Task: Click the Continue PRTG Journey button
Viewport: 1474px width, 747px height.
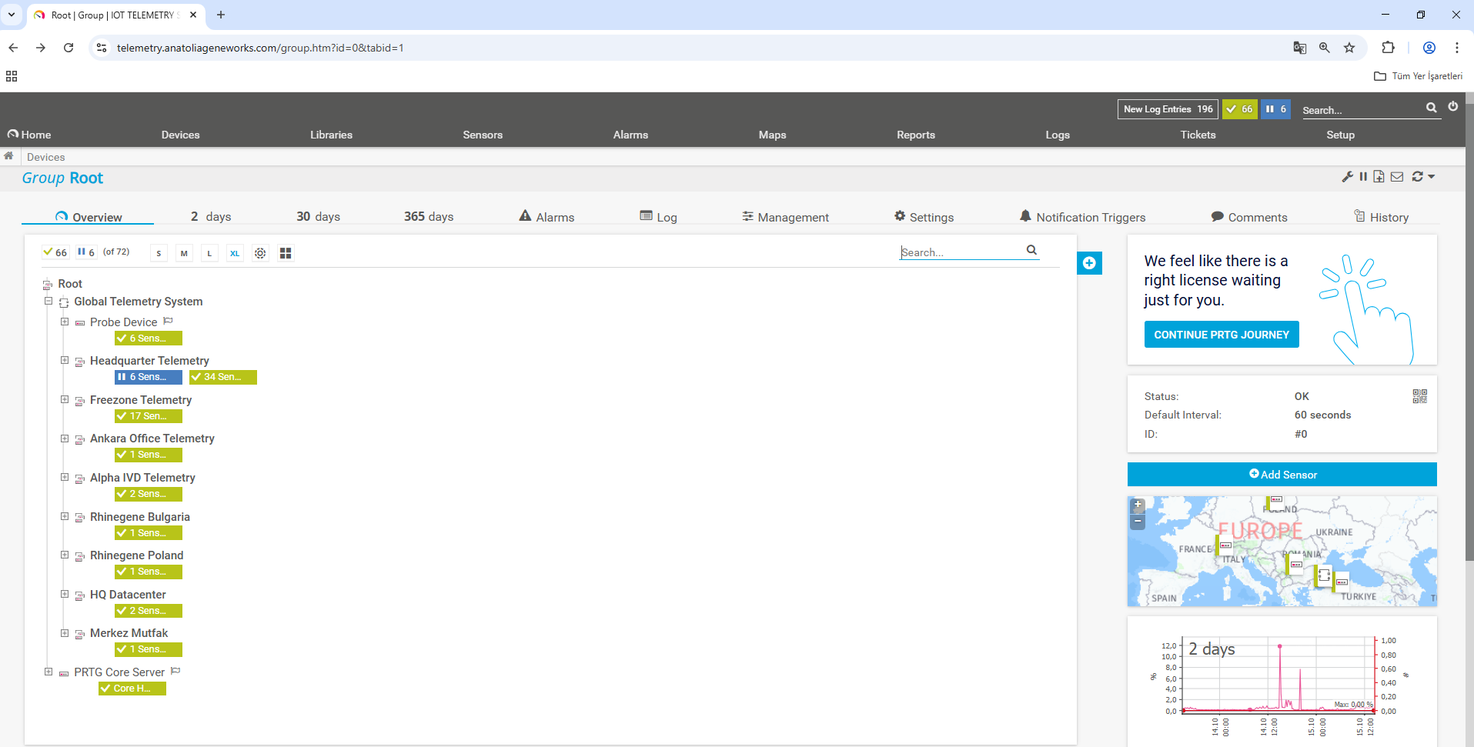Action: (x=1221, y=335)
